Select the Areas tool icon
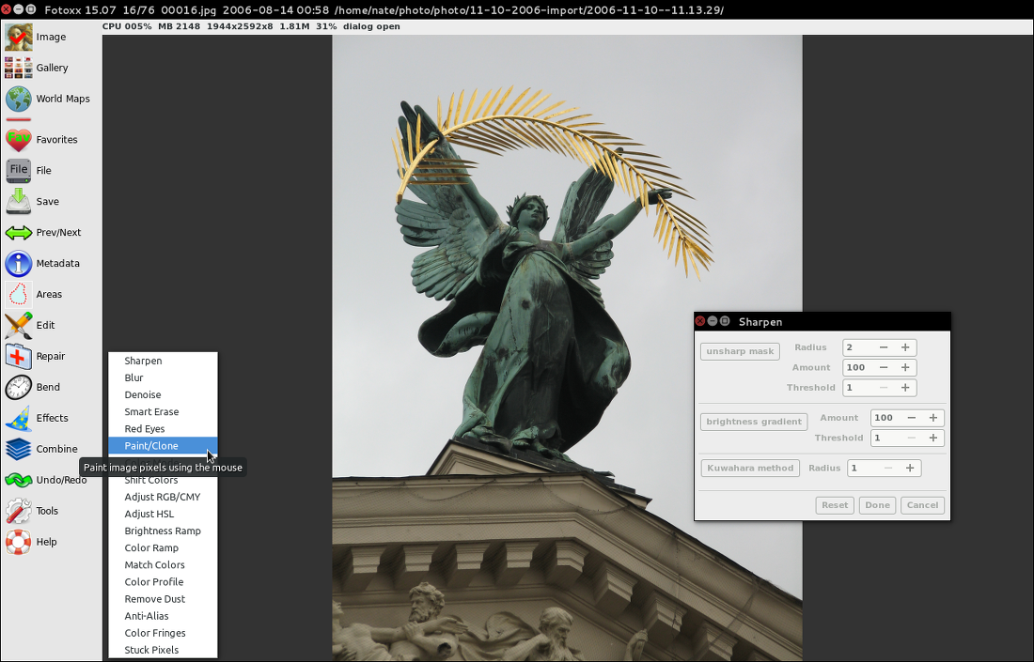The width and height of the screenshot is (1034, 662). coord(19,294)
